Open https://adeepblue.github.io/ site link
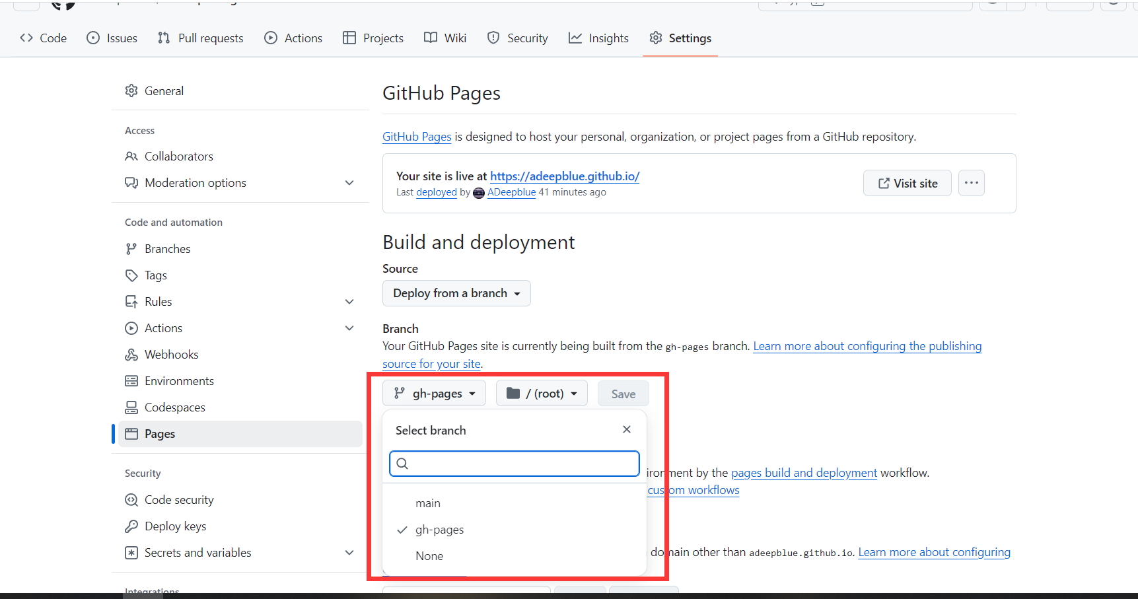 click(x=565, y=176)
